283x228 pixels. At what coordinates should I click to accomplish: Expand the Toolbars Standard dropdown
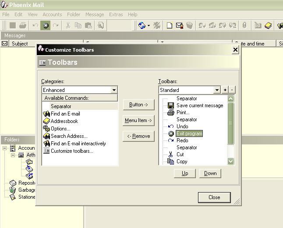pyautogui.click(x=217, y=90)
